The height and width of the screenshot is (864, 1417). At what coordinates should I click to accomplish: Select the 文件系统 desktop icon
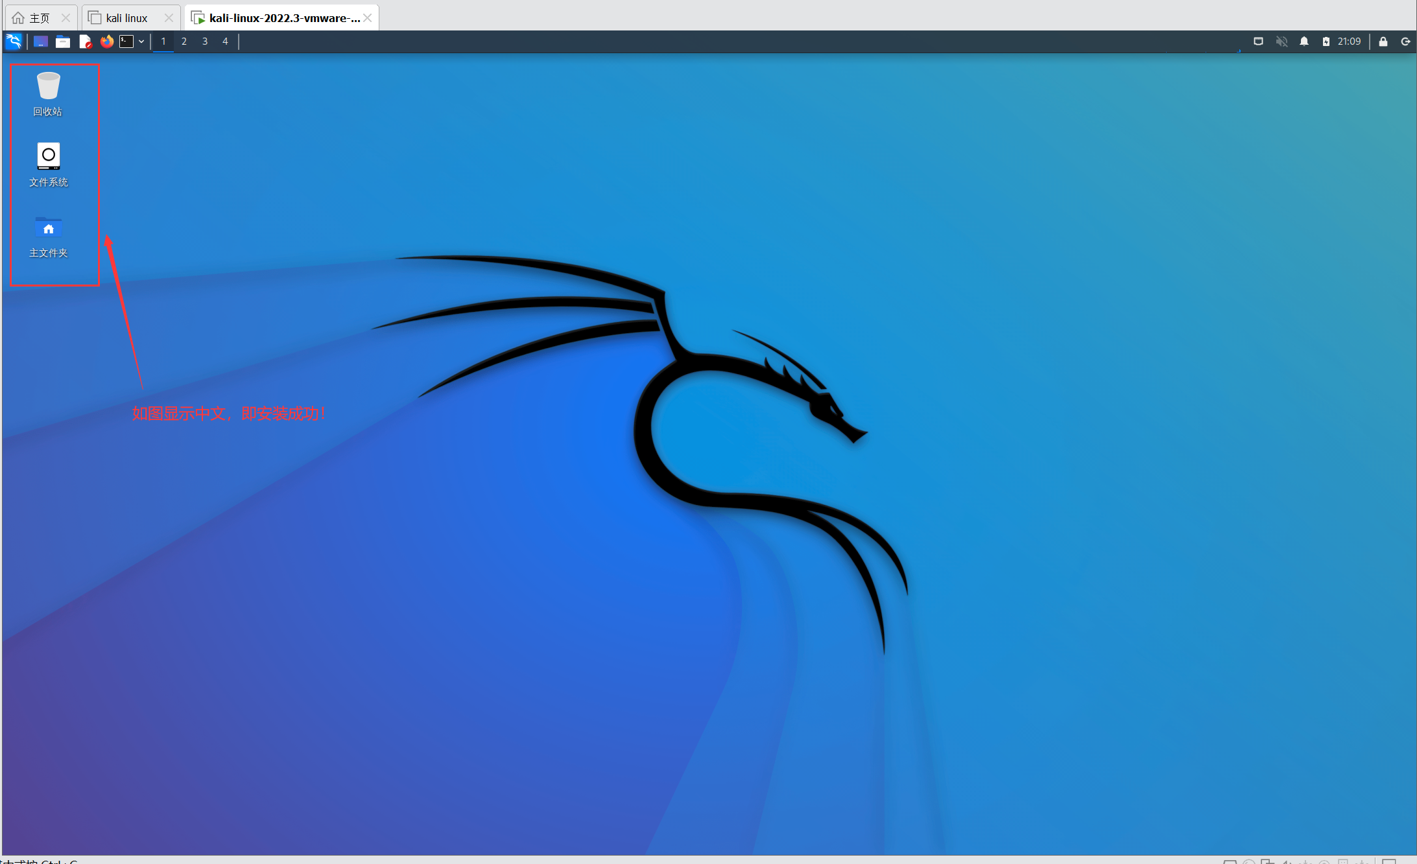point(48,165)
